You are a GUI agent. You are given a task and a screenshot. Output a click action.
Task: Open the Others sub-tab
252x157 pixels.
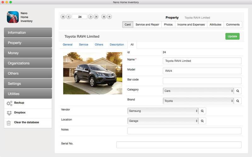coord(99,45)
